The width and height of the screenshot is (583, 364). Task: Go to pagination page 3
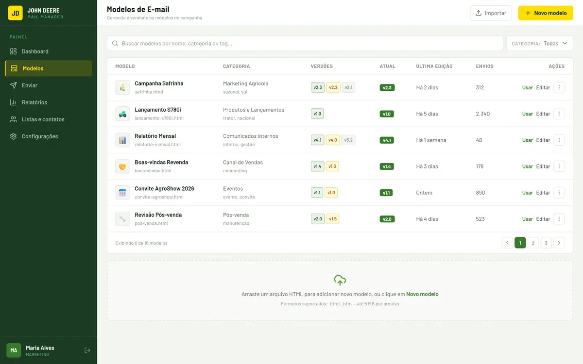coord(546,243)
